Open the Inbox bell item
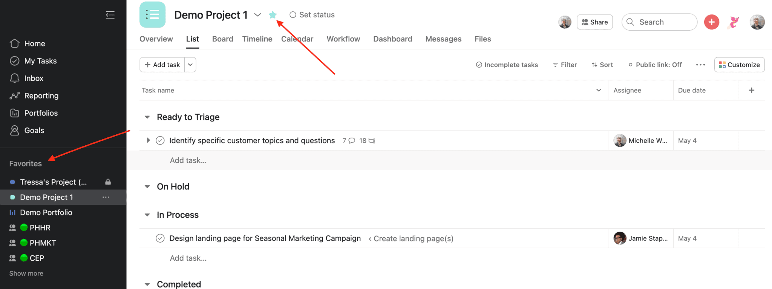Viewport: 772px width, 289px height. pos(26,78)
